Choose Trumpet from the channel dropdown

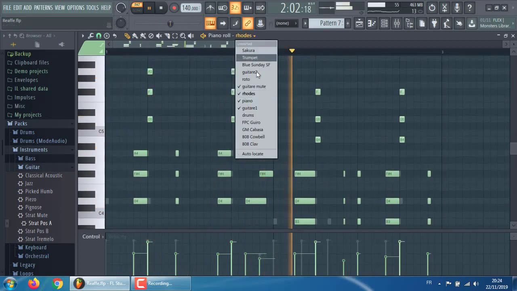[x=256, y=58]
